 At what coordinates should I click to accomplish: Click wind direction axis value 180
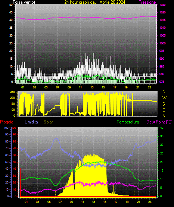12,104
